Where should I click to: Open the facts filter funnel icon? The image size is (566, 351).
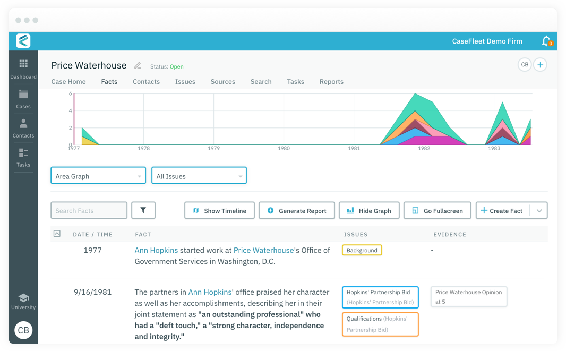[143, 210]
